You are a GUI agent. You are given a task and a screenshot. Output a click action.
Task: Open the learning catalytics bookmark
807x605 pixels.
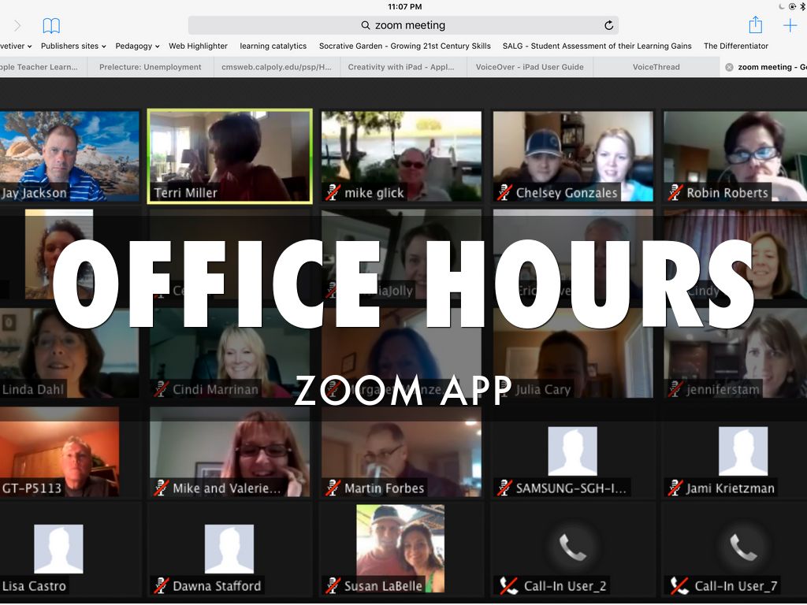[x=273, y=46]
